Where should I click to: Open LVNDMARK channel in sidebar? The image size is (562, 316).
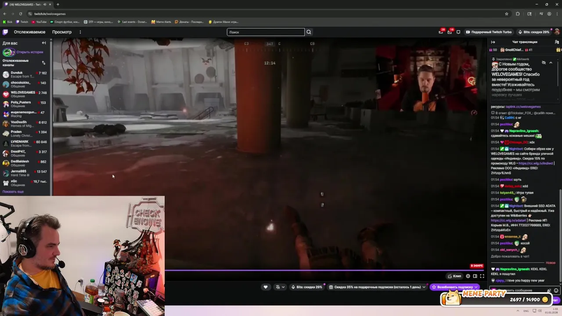tap(25, 144)
